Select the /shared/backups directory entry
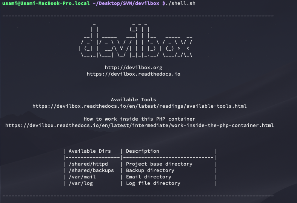 (x=91, y=170)
